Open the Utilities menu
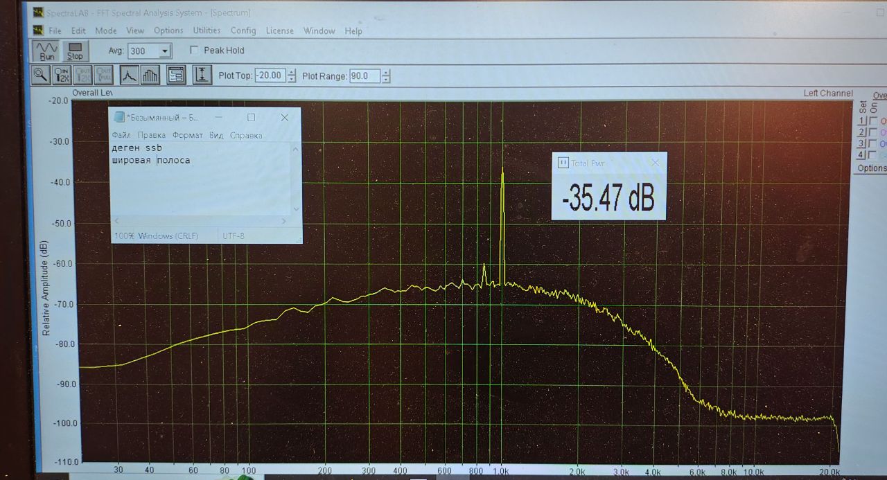 207,31
